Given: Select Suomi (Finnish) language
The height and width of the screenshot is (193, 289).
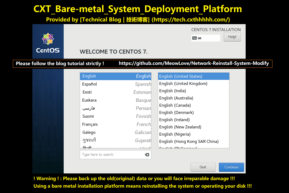Looking at the screenshot, I should 116,116.
